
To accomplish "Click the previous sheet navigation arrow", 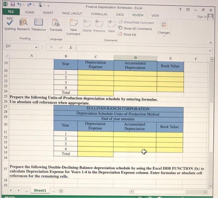I will pyautogui.click(x=11, y=190).
